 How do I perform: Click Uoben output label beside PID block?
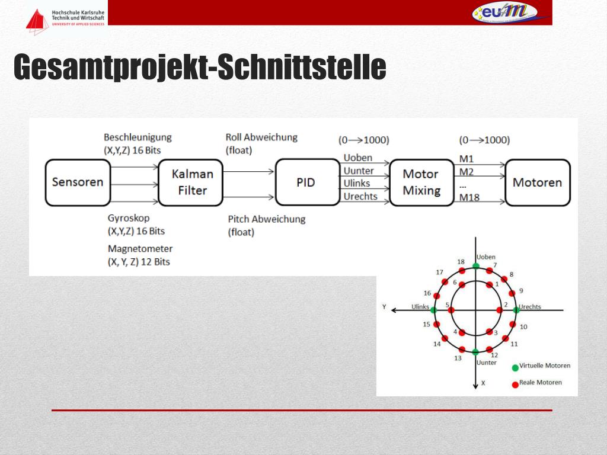(358, 158)
